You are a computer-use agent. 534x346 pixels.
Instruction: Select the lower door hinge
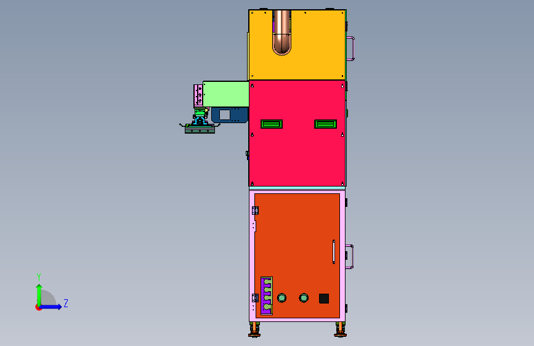pos(255,298)
